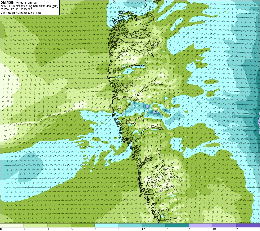Screen dimensions: 260x231
Task: Click the scale label '12'
Action: click(143, 229)
